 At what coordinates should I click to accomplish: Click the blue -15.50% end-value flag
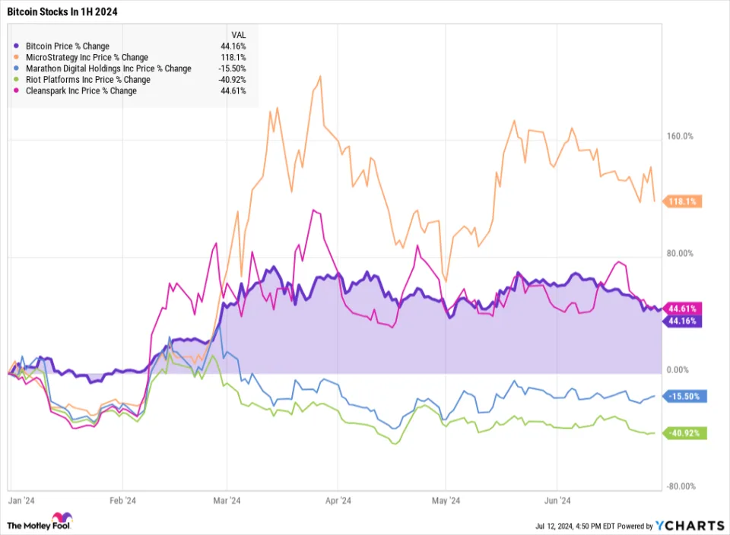pos(685,396)
